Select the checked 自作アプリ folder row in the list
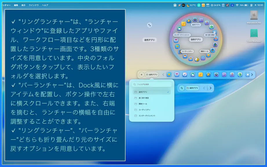The height and width of the screenshot is (167, 267). 151,92
